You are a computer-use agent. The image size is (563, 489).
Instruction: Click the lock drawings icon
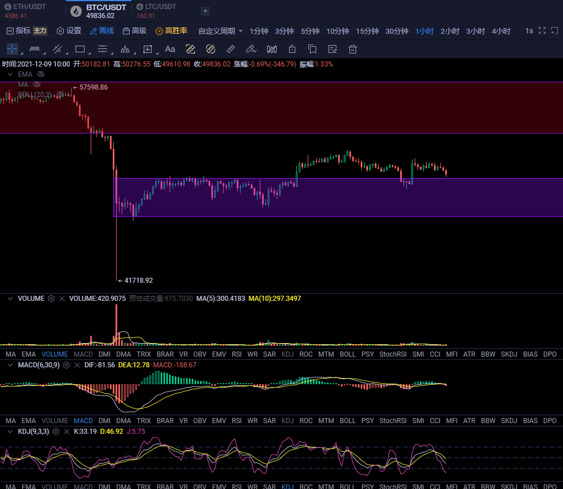click(292, 49)
